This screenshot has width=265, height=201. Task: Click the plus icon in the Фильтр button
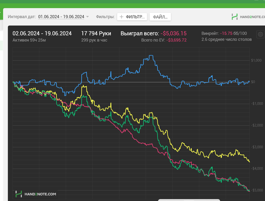coord(122,17)
